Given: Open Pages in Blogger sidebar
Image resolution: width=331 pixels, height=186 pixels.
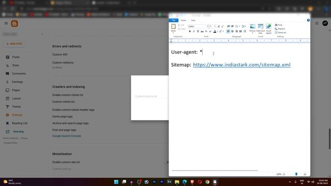Looking at the screenshot, I should (x=16, y=90).
